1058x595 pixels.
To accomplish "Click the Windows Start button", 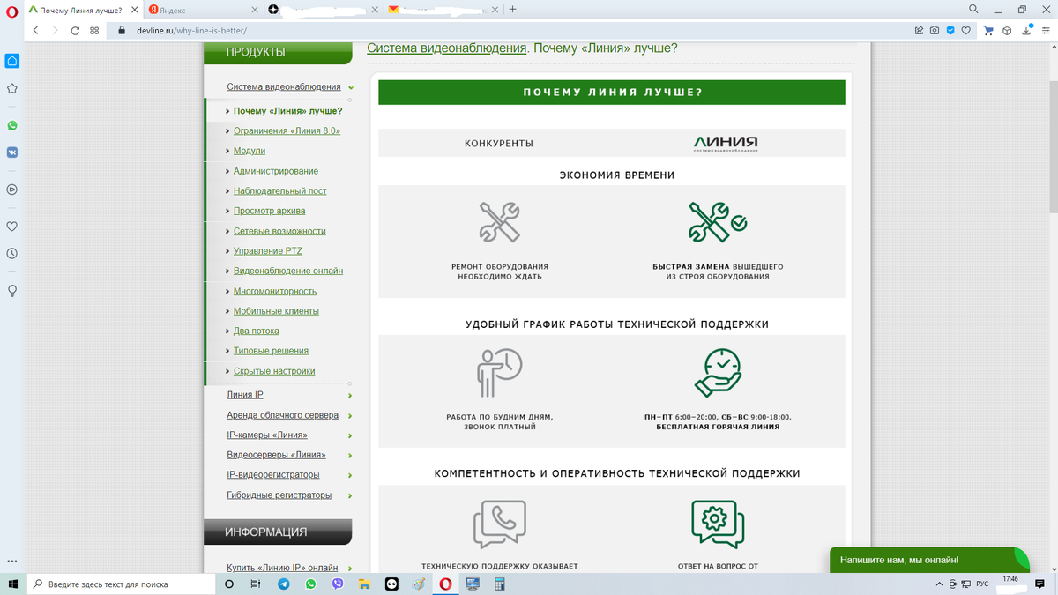I will coord(12,584).
